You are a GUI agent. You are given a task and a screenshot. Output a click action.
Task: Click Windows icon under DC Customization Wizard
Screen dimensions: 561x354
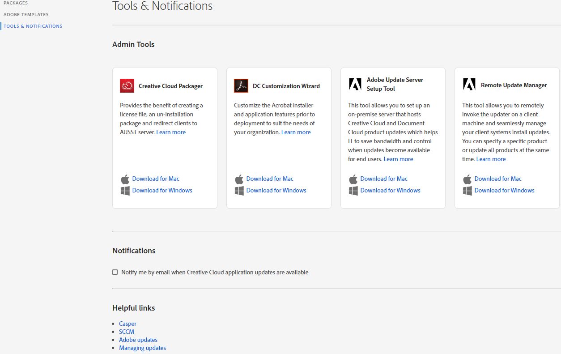click(x=239, y=191)
